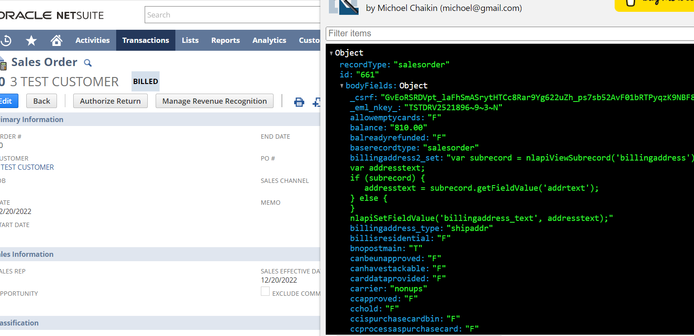
Task: Go to the Home icon
Action: pos(57,40)
